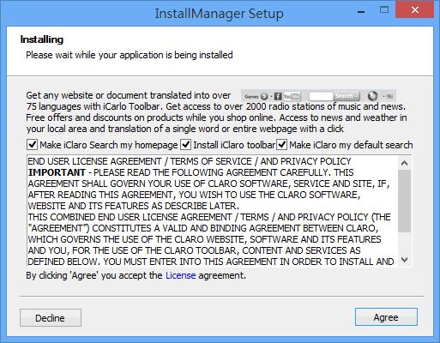Maximize the InstallManager Setup window
440x343 pixels.
click(384, 10)
